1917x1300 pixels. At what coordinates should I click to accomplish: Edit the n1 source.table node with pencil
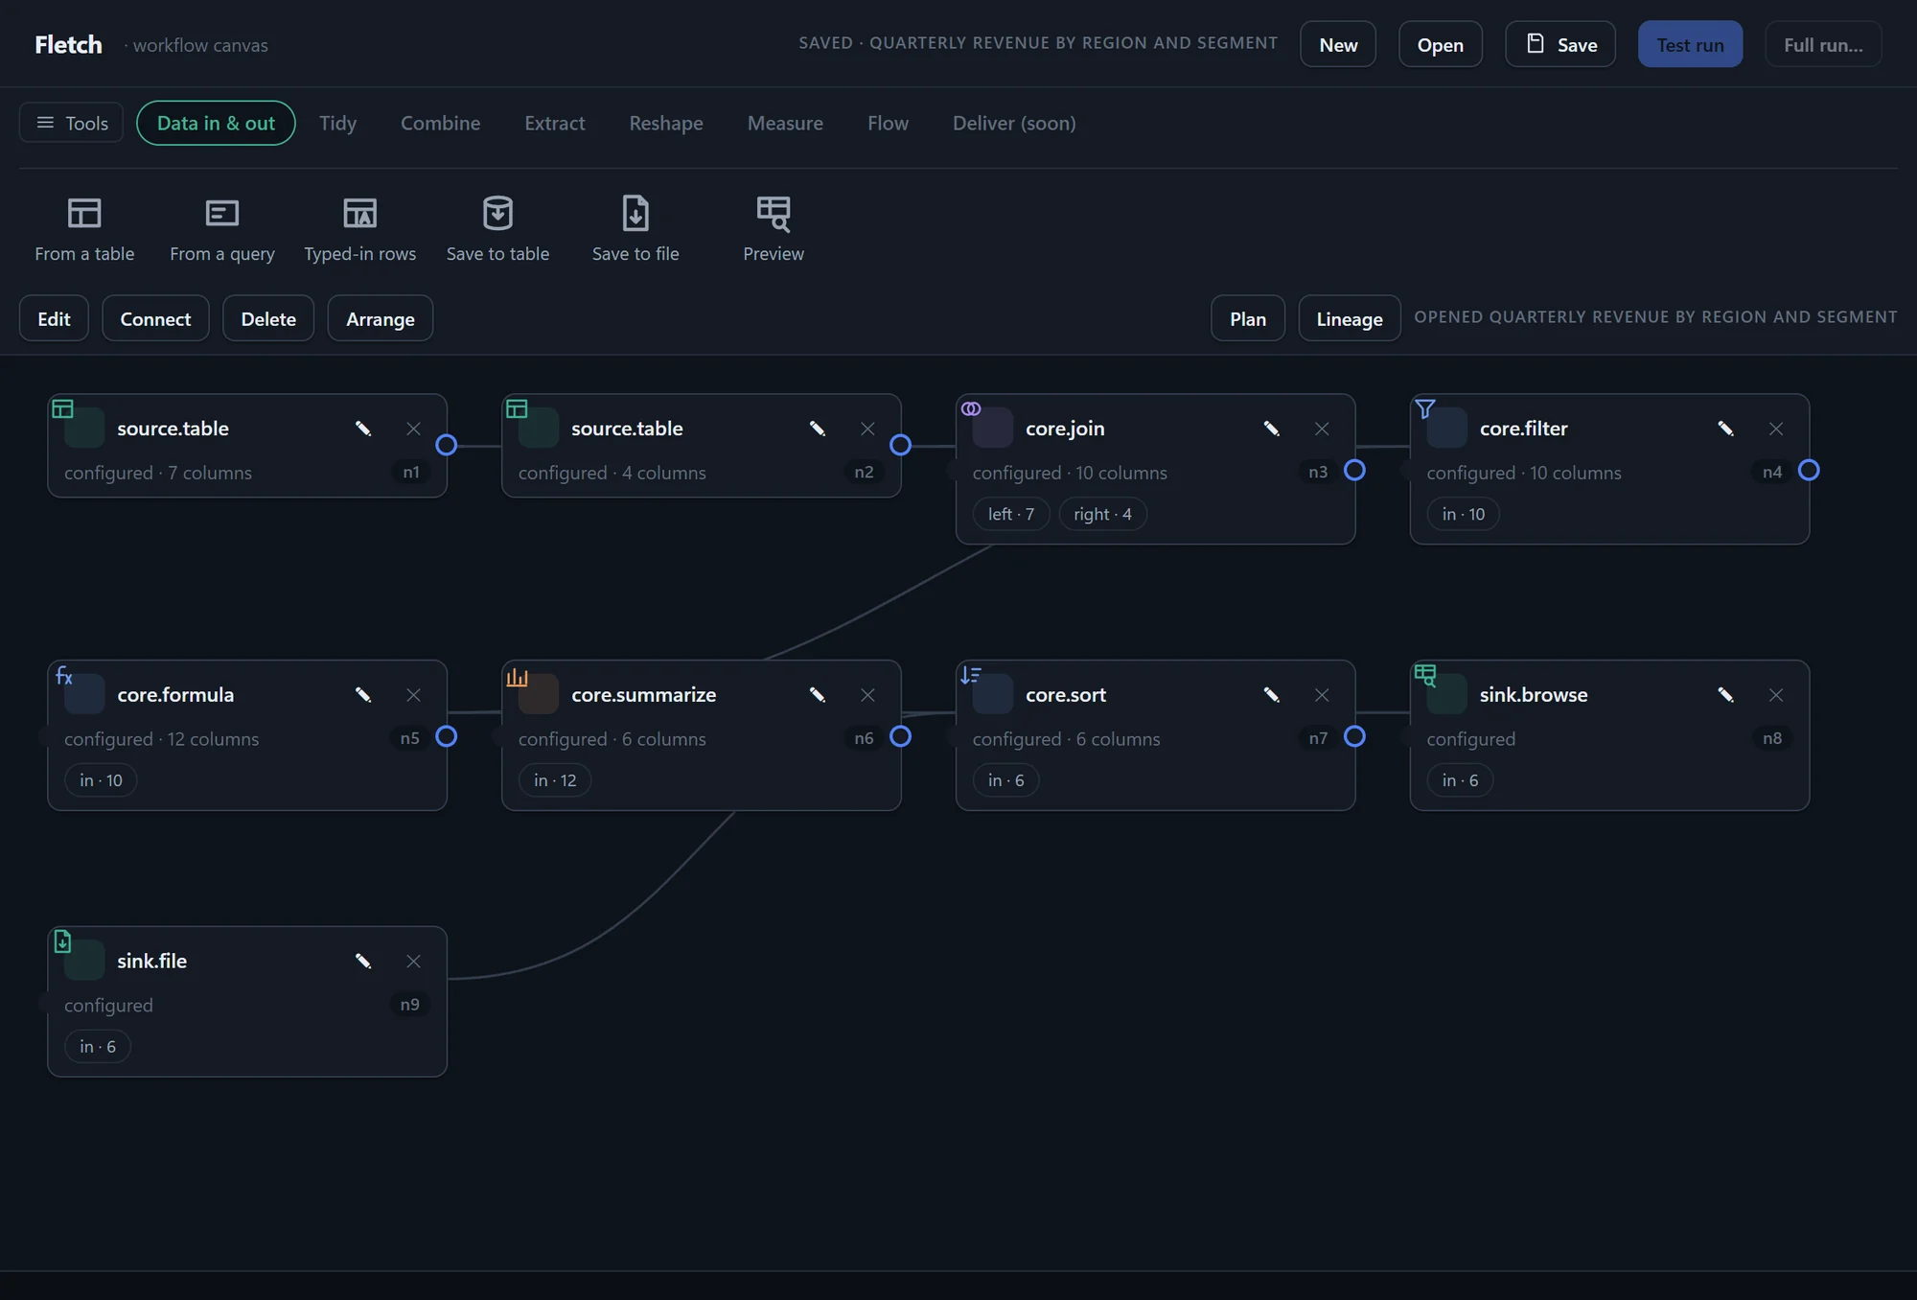coord(363,429)
